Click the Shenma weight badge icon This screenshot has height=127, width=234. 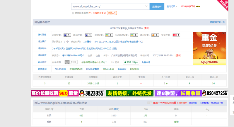(153, 35)
